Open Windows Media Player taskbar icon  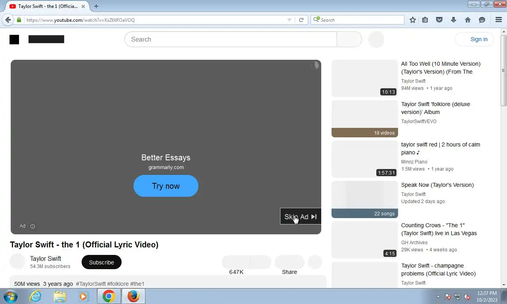point(84,296)
